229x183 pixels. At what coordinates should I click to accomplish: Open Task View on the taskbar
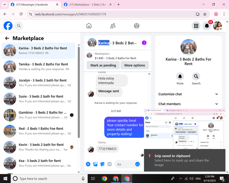[93, 178]
